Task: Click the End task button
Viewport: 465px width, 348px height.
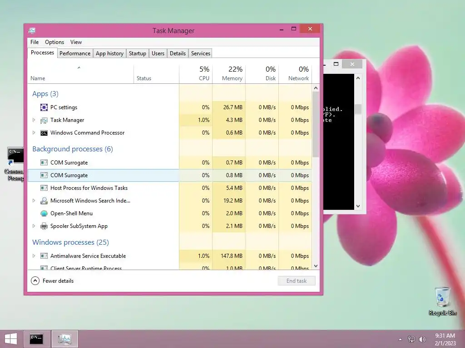Action: [x=297, y=281]
